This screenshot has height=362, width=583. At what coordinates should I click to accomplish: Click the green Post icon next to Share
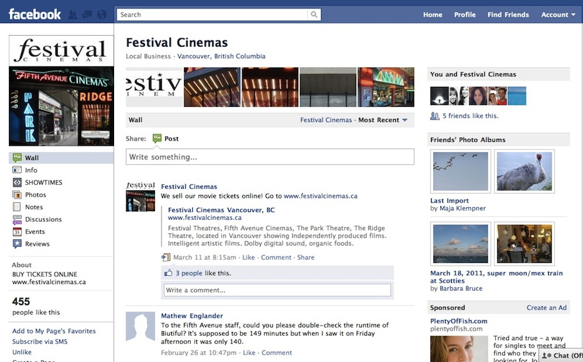157,139
